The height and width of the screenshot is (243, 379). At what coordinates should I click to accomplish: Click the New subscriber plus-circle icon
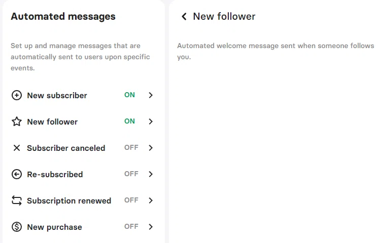point(17,95)
